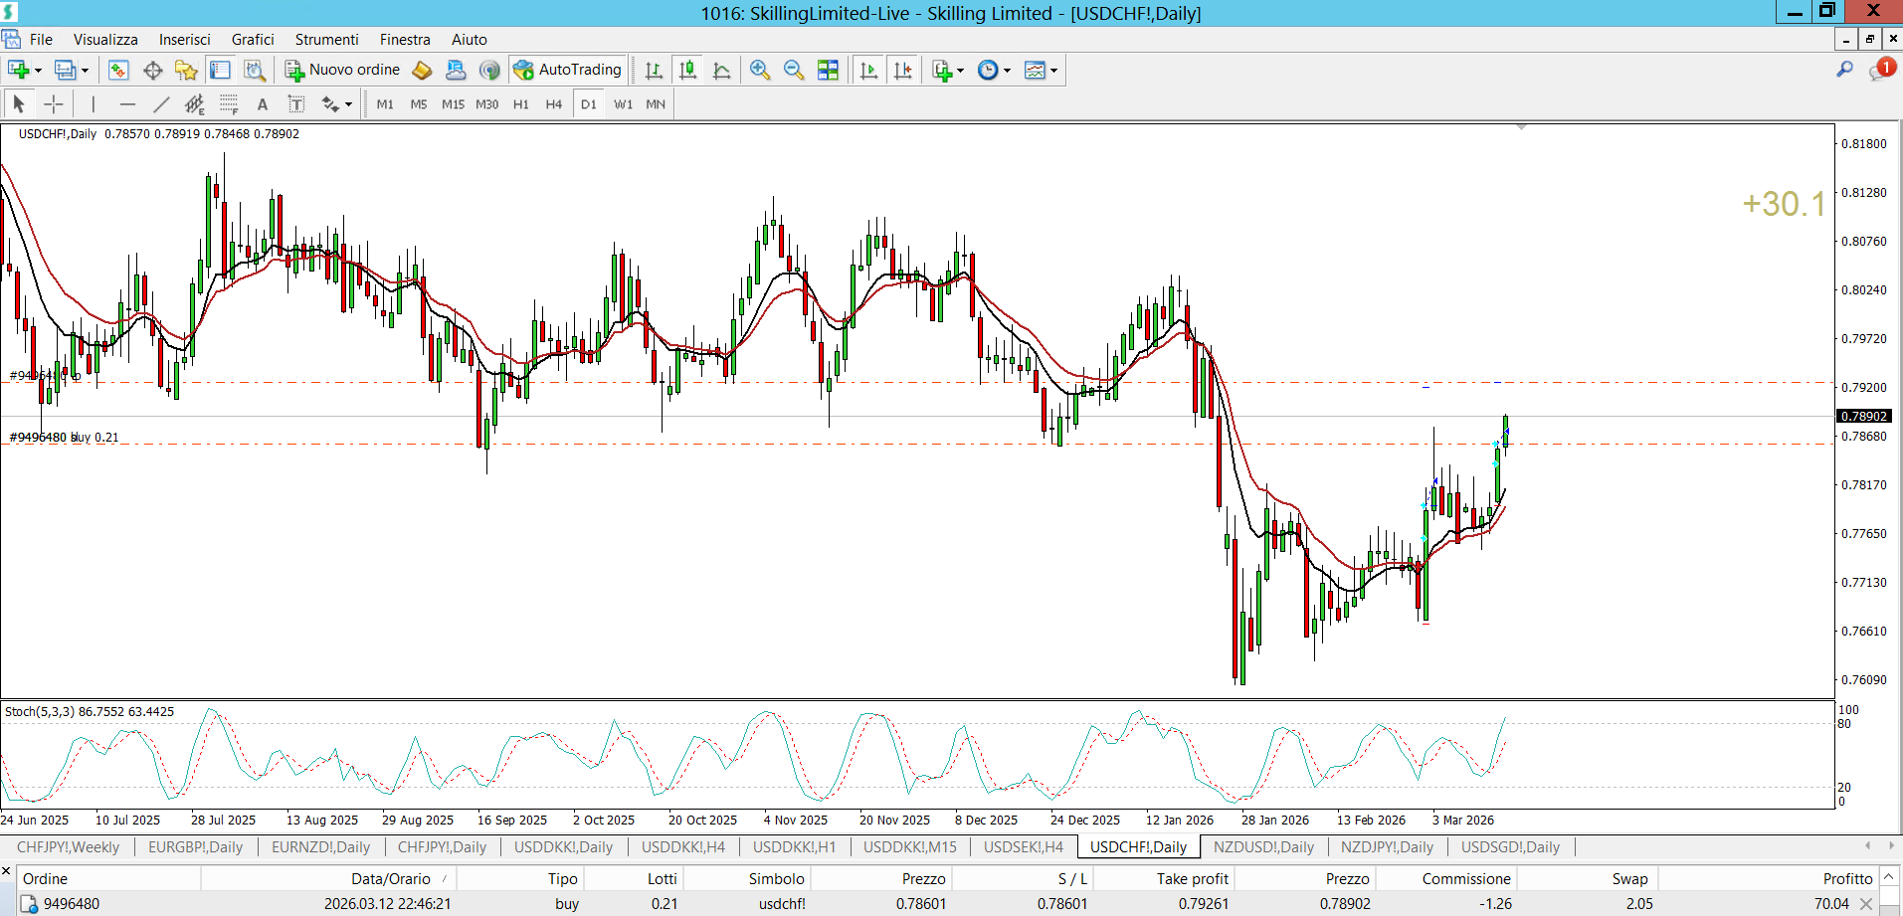
Task: Open the Strumenti menu
Action: [x=326, y=40]
